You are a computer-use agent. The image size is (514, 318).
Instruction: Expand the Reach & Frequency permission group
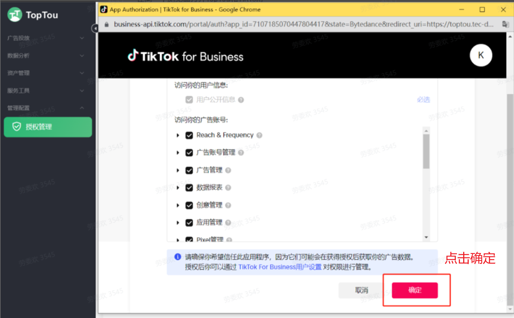[178, 135]
